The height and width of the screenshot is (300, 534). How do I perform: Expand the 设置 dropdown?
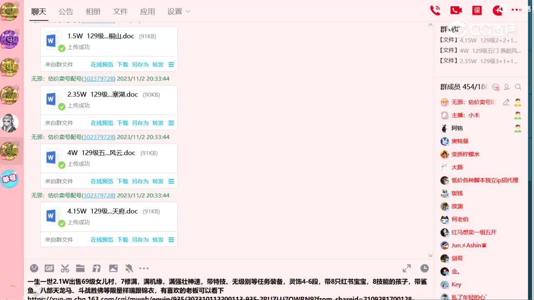[187, 12]
